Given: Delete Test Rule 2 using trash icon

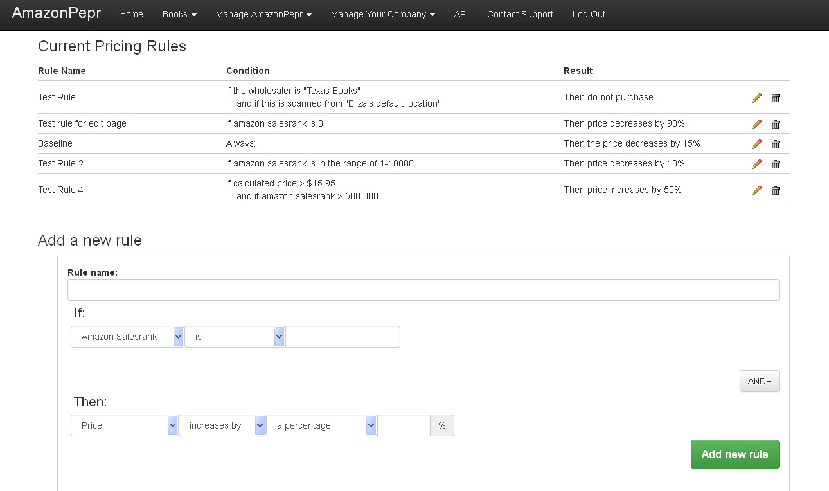Looking at the screenshot, I should tap(776, 164).
